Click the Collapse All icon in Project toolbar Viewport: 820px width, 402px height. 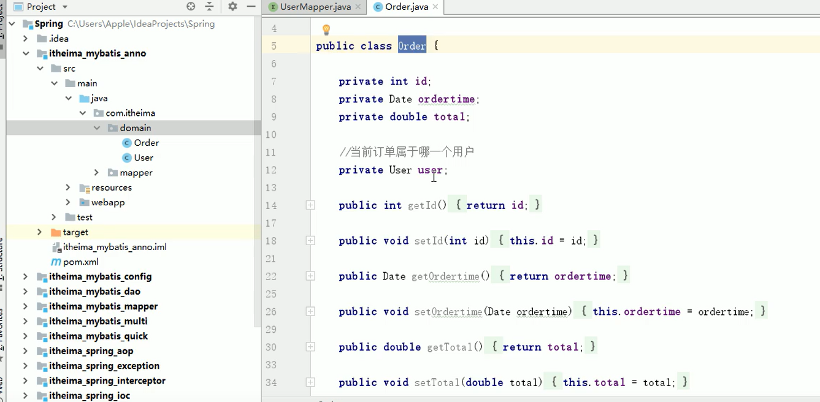209,7
